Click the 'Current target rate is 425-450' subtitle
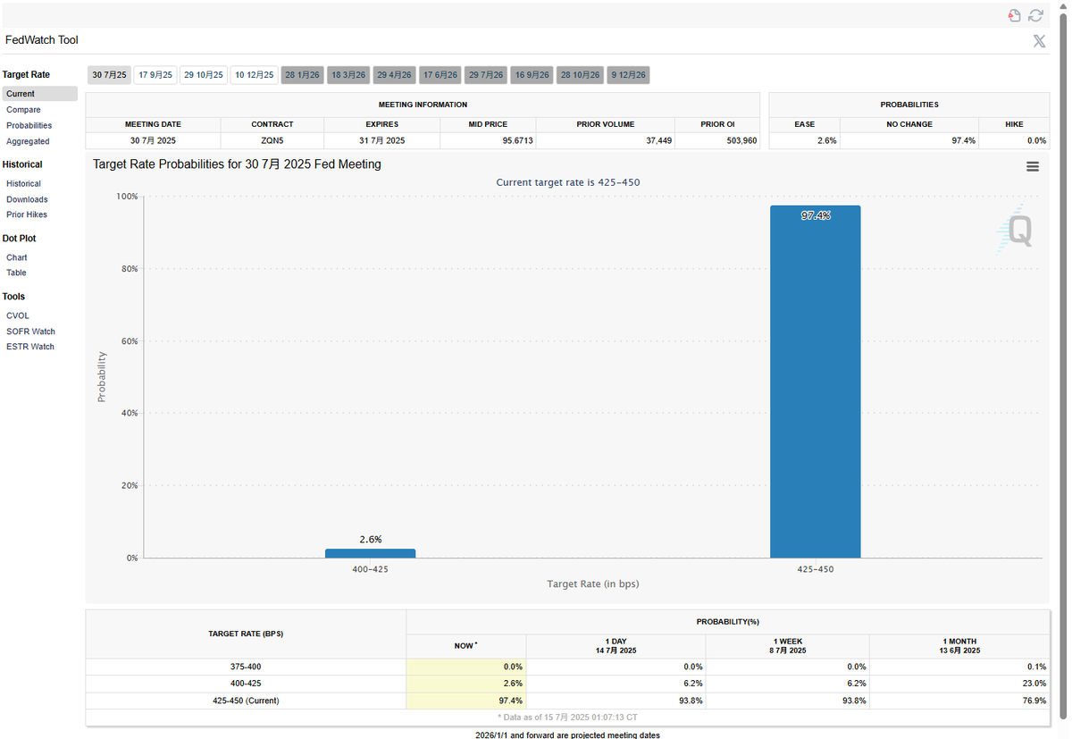Image resolution: width=1072 pixels, height=739 pixels. point(568,182)
